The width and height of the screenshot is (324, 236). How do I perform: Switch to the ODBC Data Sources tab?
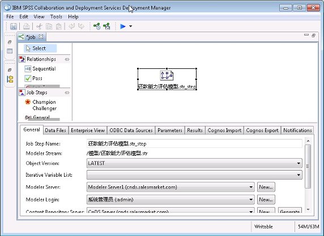tap(131, 130)
